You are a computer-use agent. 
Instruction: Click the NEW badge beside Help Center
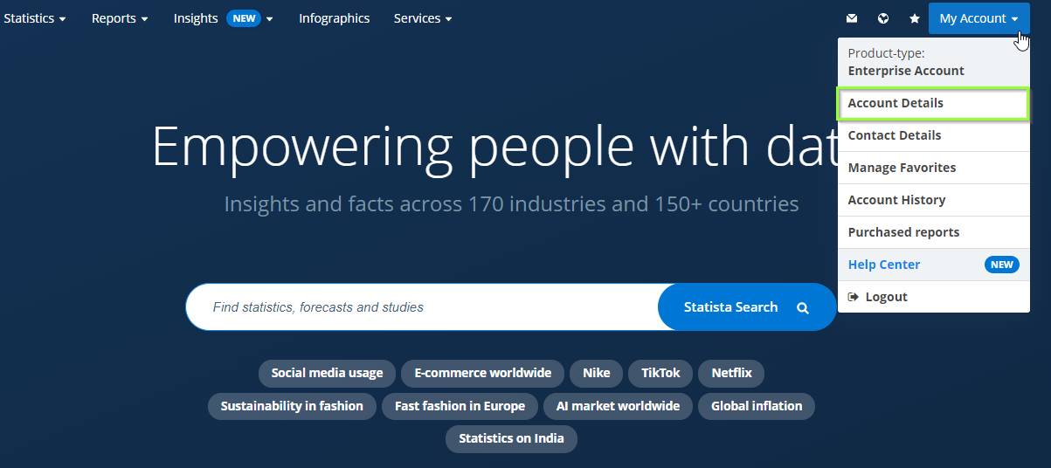[x=1002, y=265]
